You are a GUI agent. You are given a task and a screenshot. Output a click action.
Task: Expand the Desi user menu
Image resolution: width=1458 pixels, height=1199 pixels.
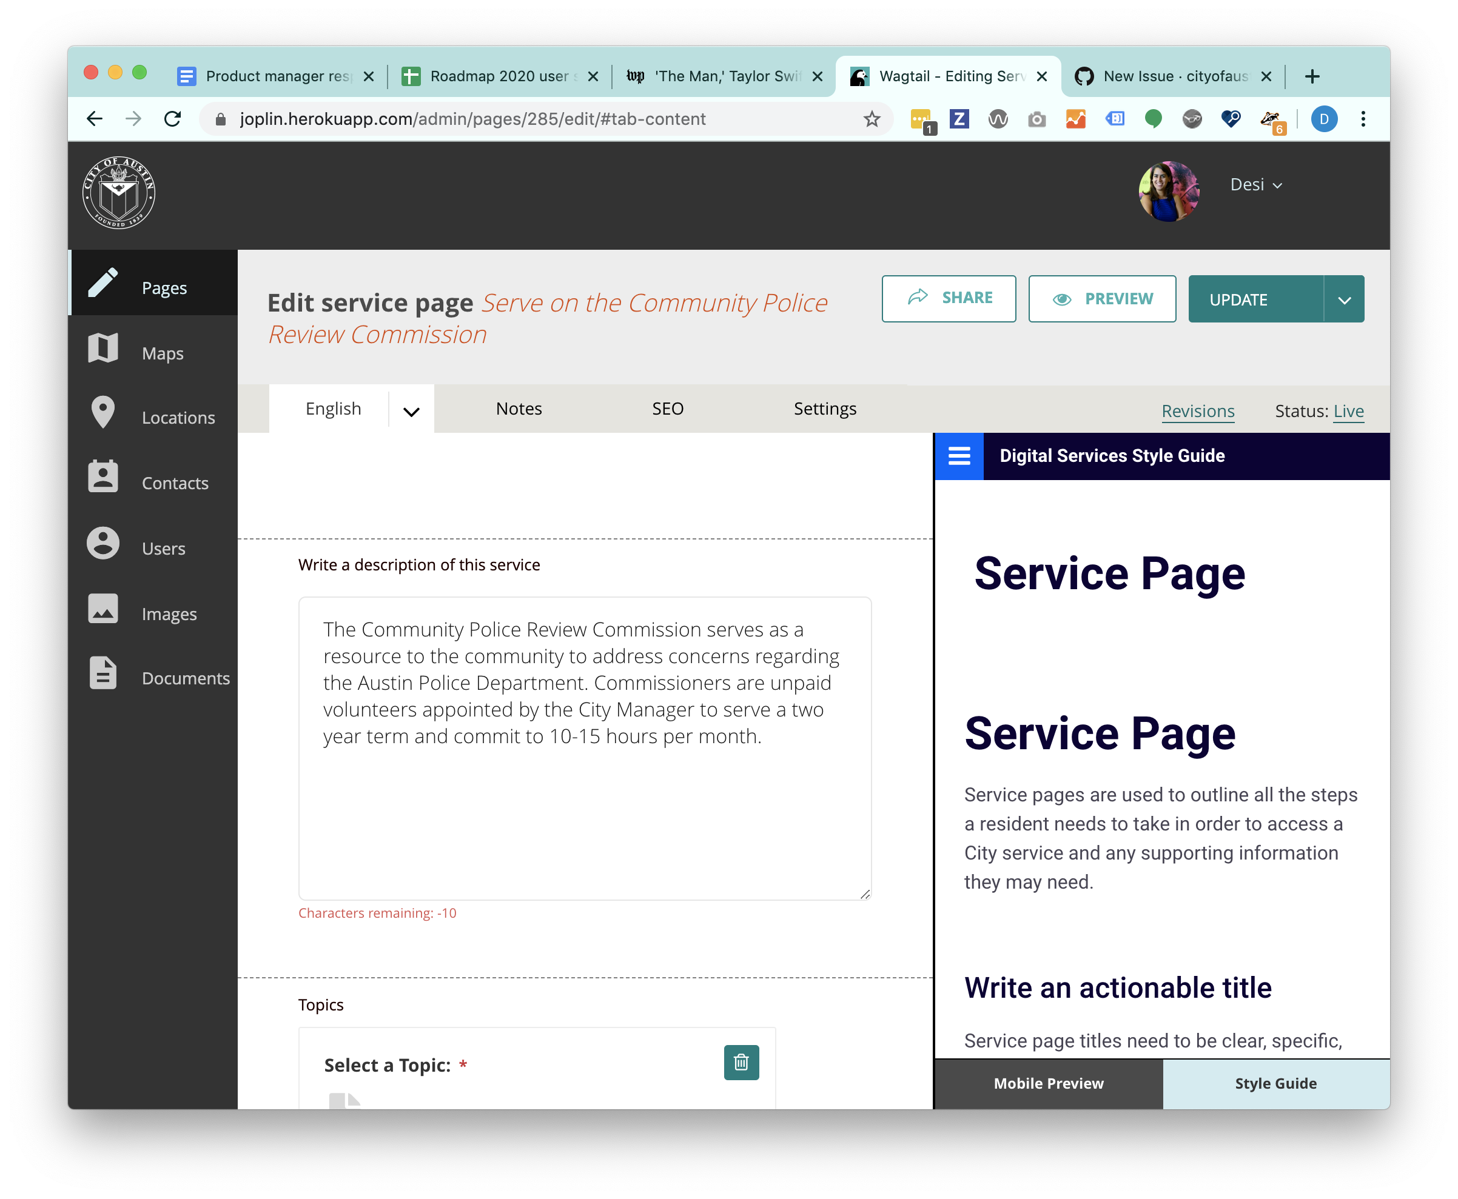[x=1255, y=185]
